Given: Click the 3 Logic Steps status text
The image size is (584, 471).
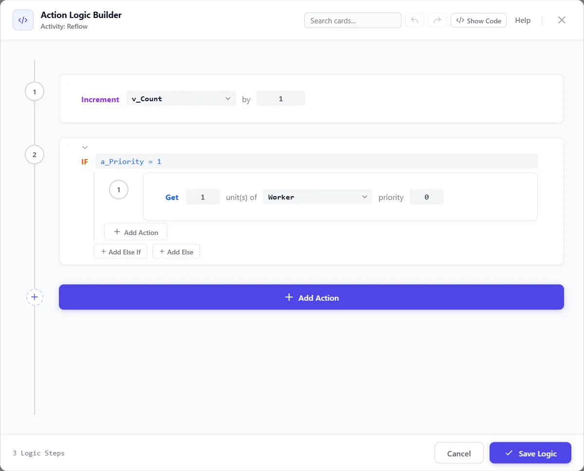Looking at the screenshot, I should tap(38, 453).
